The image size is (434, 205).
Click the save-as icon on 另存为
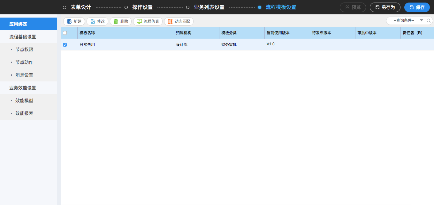coord(377,7)
